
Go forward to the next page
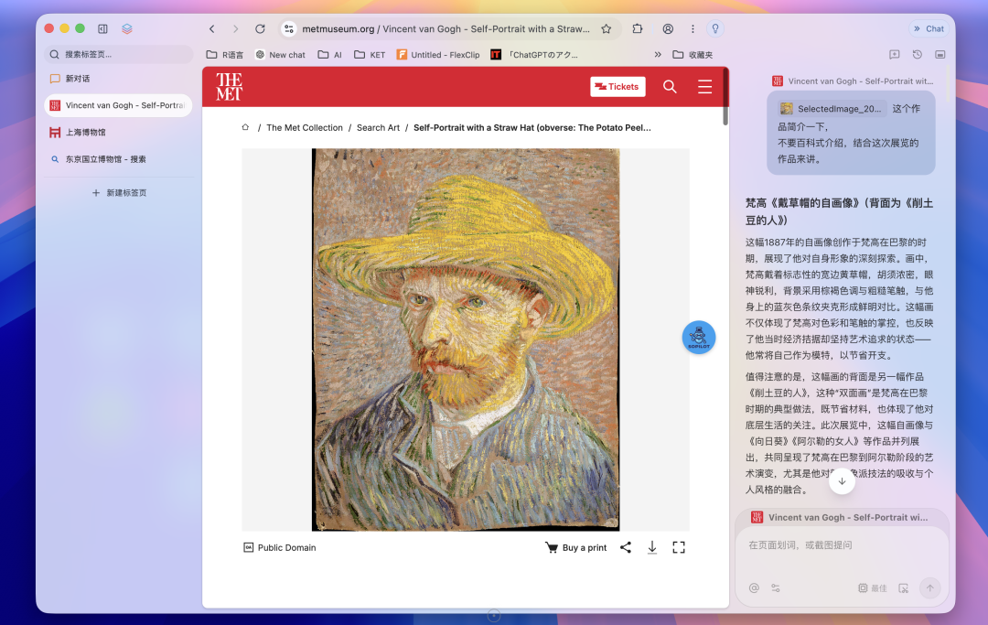(236, 29)
